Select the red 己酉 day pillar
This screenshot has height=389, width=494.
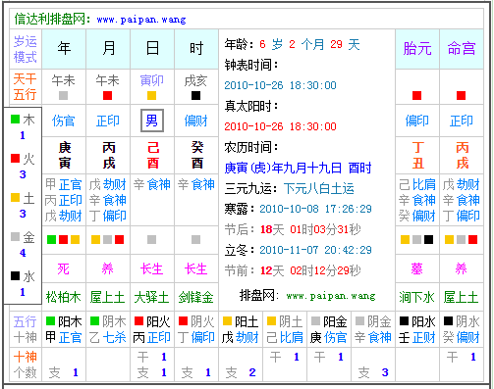[153, 155]
